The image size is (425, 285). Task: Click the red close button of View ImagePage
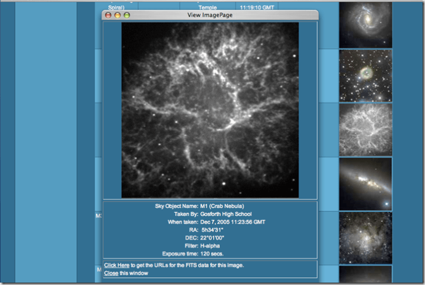109,15
